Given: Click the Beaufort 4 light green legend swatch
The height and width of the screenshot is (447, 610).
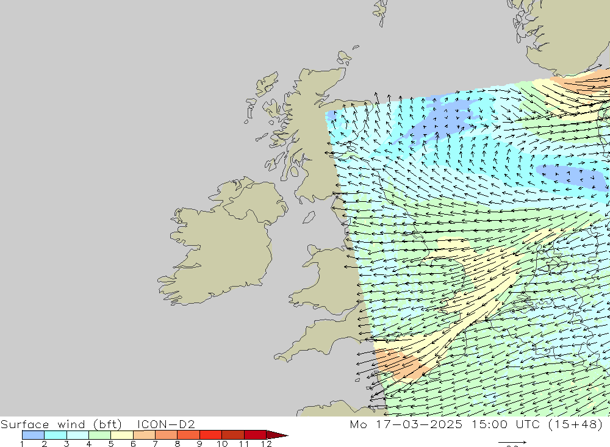Looking at the screenshot, I should 99,435.
